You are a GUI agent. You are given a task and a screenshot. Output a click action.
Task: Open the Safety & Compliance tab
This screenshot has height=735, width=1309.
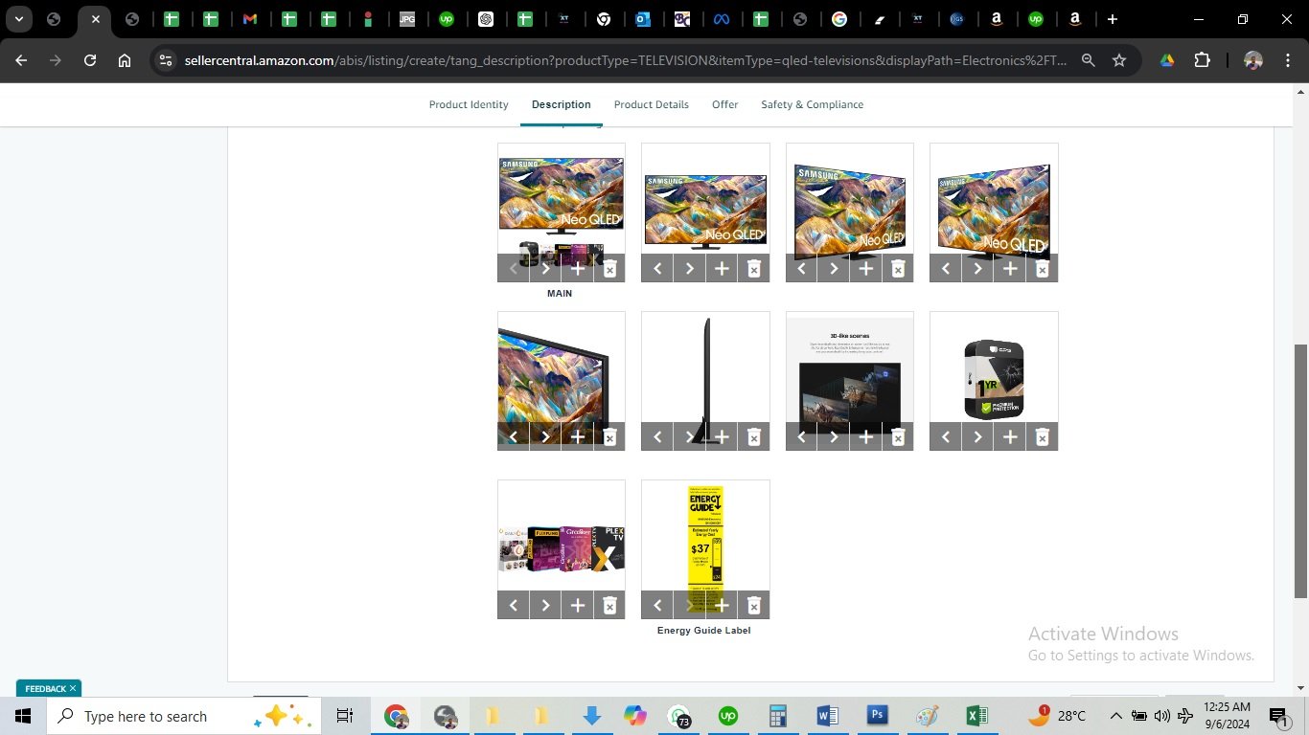(812, 104)
